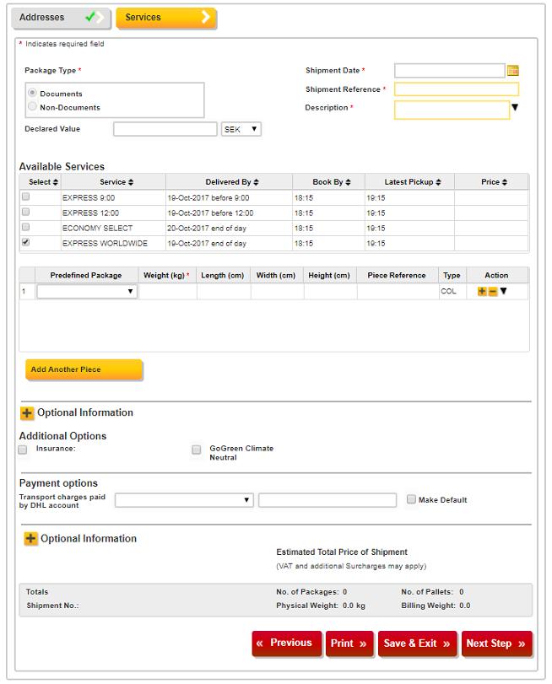Click the ECONOMY SELECT service name

coord(97,229)
